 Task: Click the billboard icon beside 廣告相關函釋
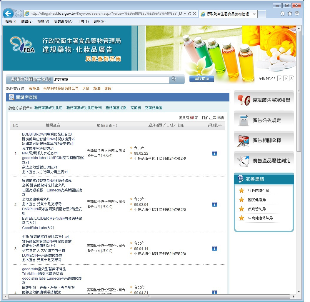(x=243, y=141)
